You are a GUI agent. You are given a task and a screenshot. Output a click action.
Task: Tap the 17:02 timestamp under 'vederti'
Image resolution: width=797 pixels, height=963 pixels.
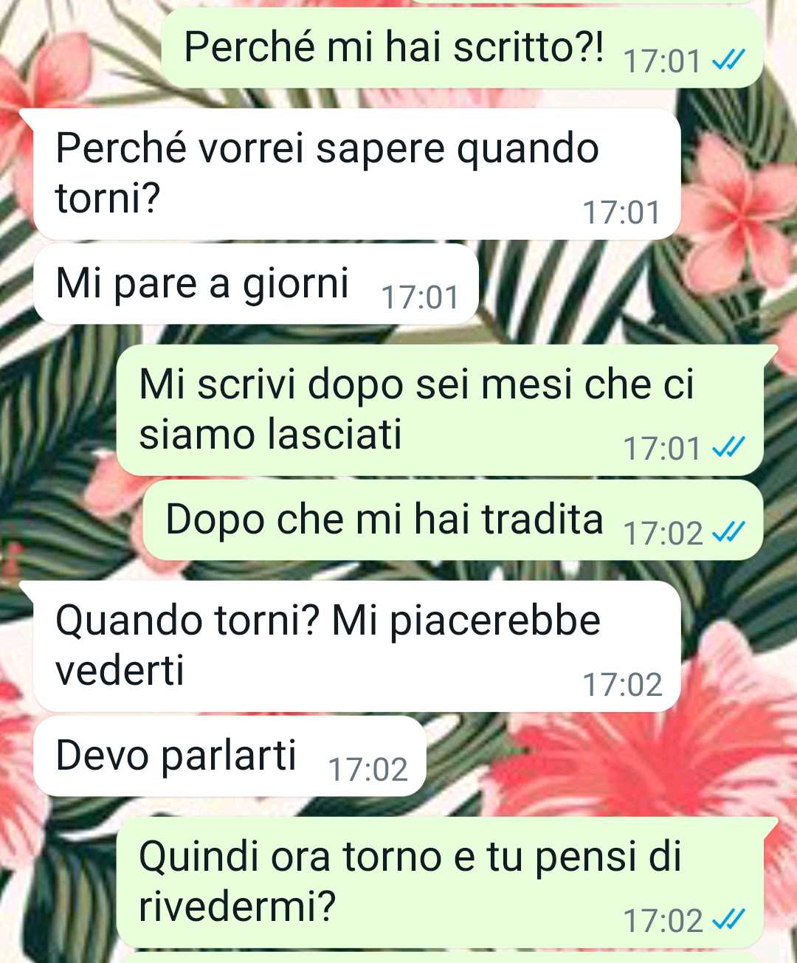click(623, 685)
